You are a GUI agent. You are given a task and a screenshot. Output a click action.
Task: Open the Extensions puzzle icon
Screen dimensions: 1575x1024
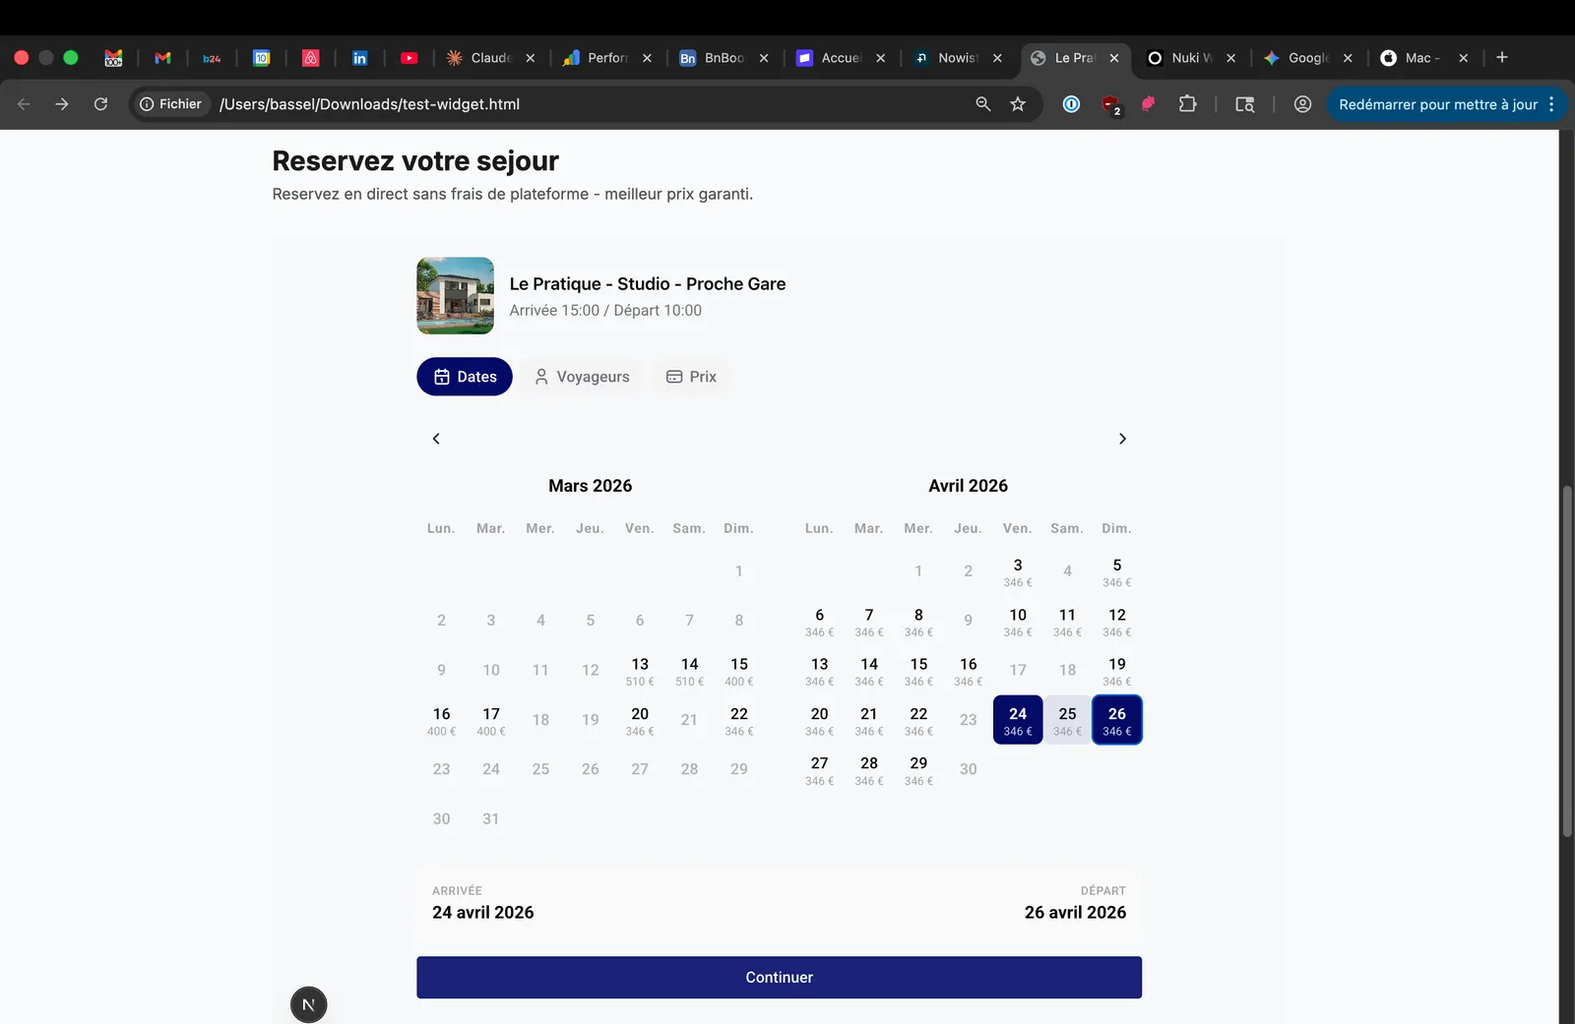click(x=1187, y=104)
